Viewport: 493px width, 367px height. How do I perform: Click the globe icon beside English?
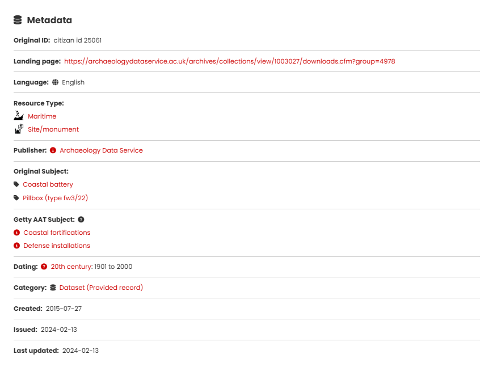coord(55,82)
